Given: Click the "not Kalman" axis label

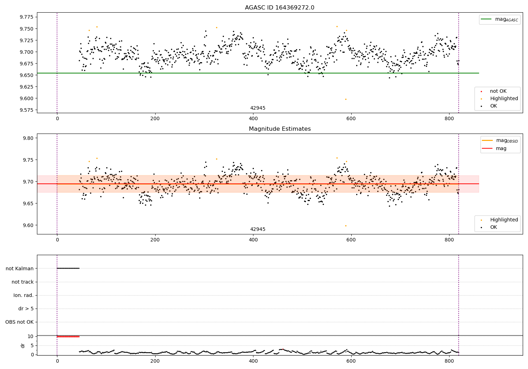Looking at the screenshot, I should click(x=20, y=268).
